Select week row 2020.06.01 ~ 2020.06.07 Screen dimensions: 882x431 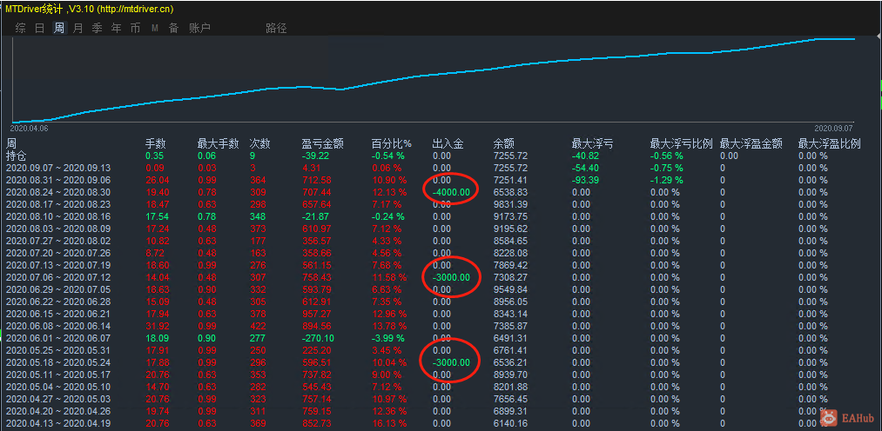(57, 338)
